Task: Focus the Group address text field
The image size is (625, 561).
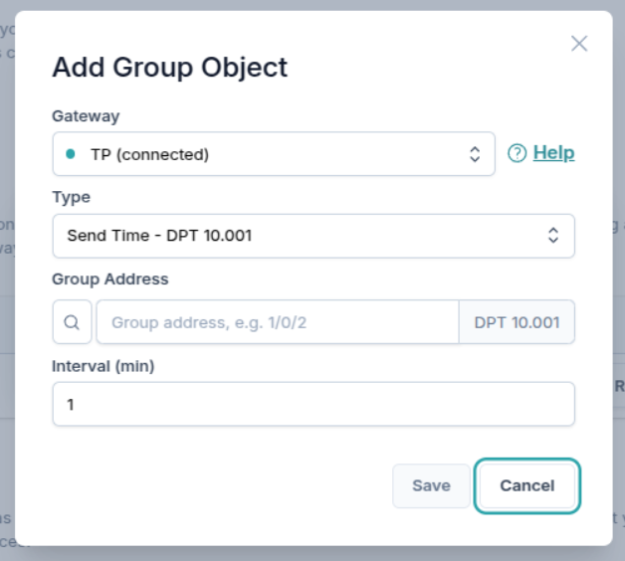Action: 277,322
